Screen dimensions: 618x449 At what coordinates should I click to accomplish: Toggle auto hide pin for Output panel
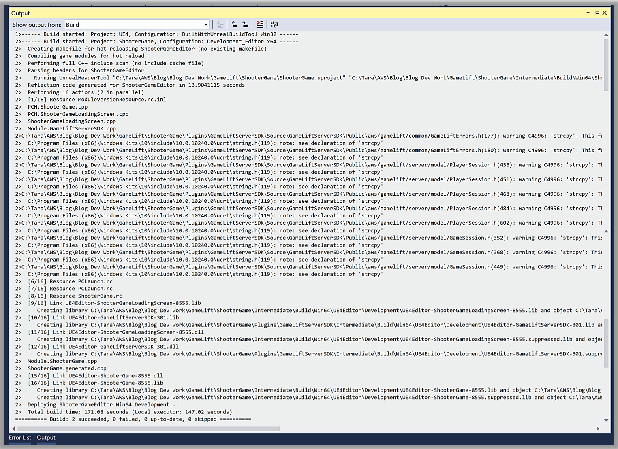tap(597, 13)
